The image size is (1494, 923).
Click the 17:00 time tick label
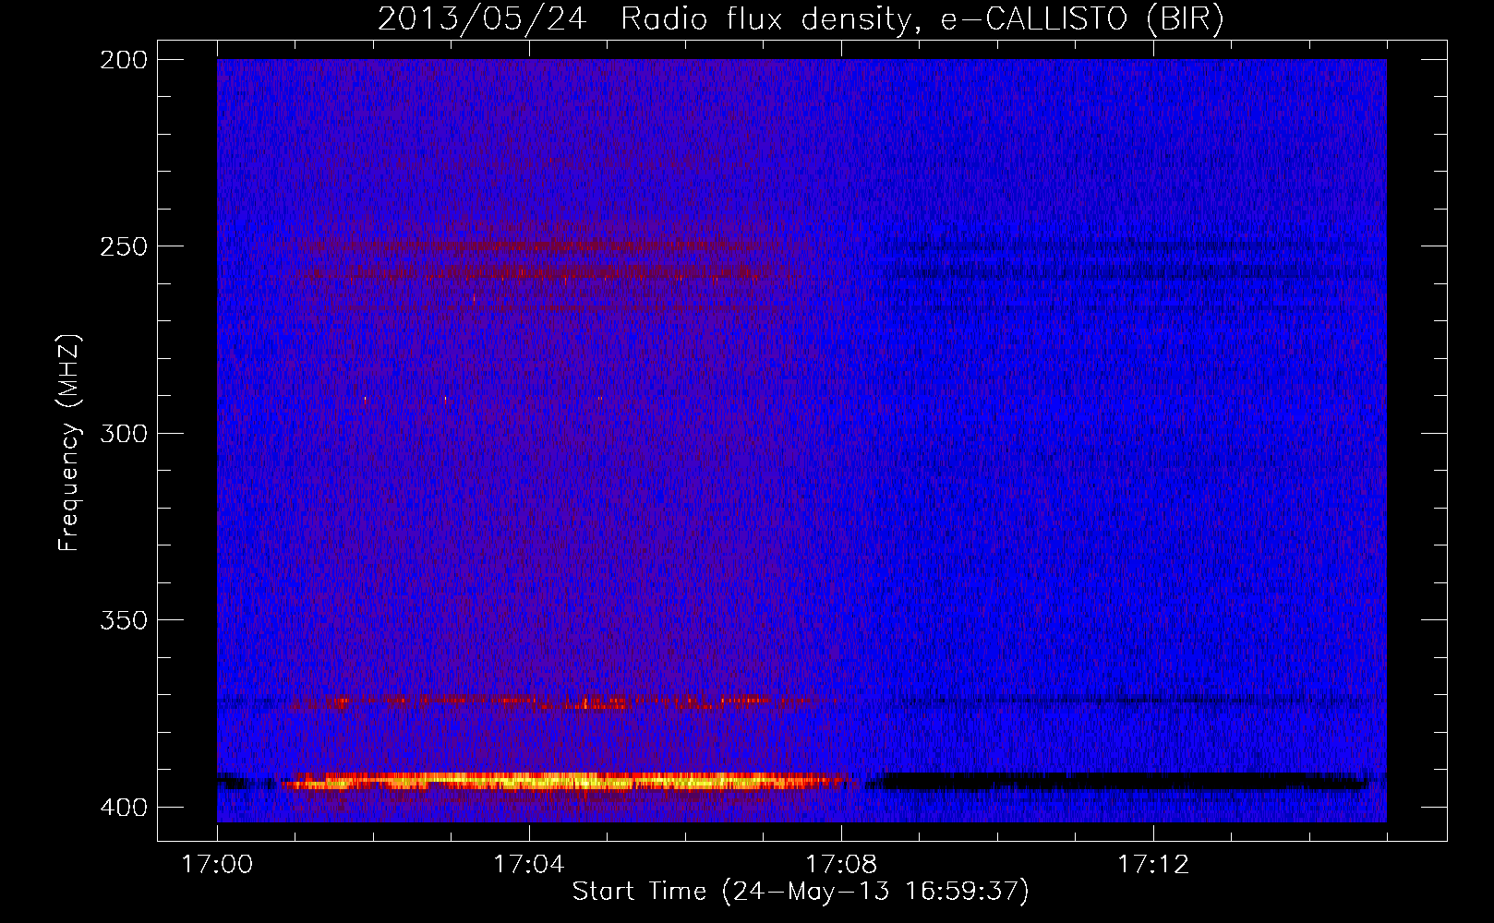tap(217, 865)
